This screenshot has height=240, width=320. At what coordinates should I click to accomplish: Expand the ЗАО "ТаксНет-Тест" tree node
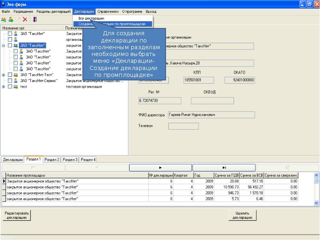(x=4, y=75)
